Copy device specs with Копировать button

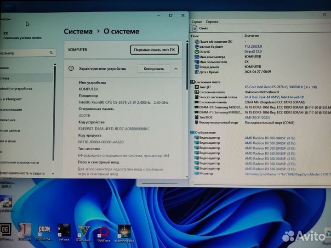pos(154,69)
